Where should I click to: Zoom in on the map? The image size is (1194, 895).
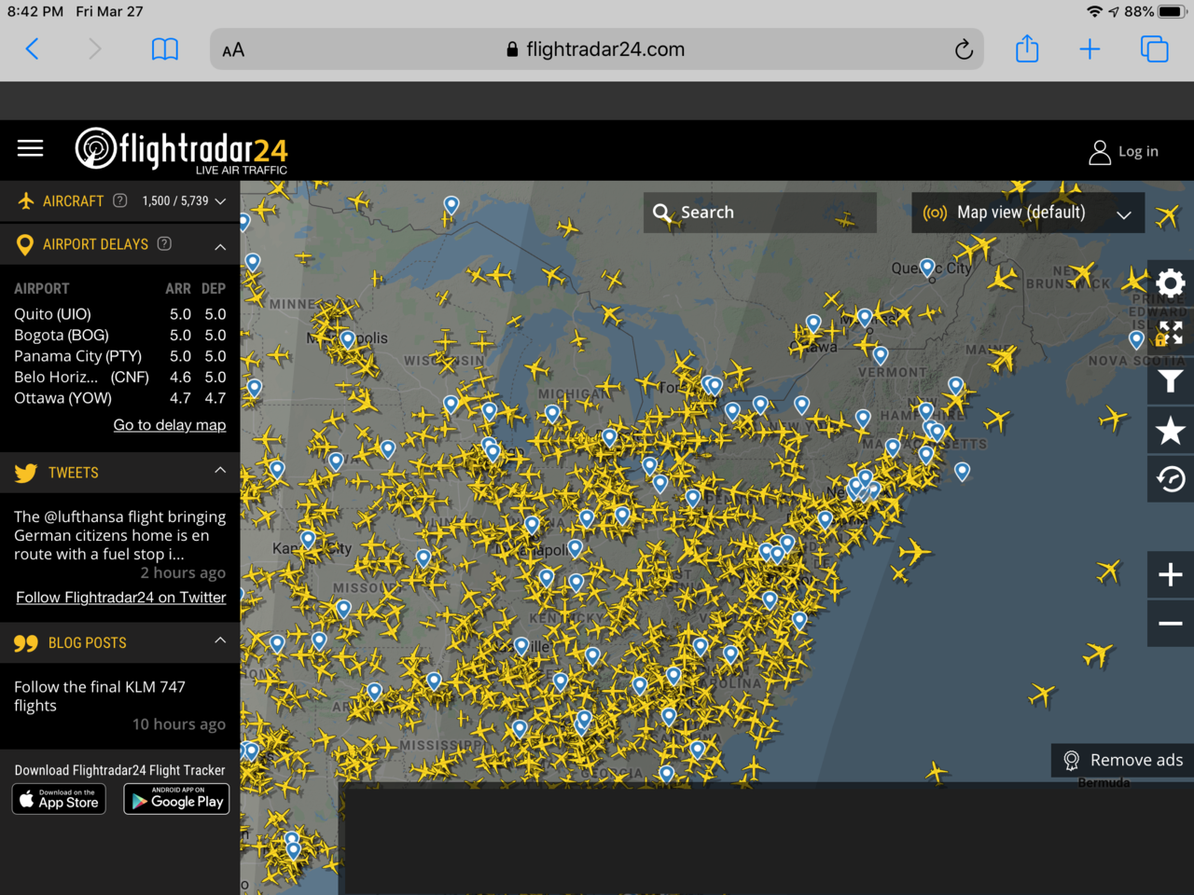1171,574
